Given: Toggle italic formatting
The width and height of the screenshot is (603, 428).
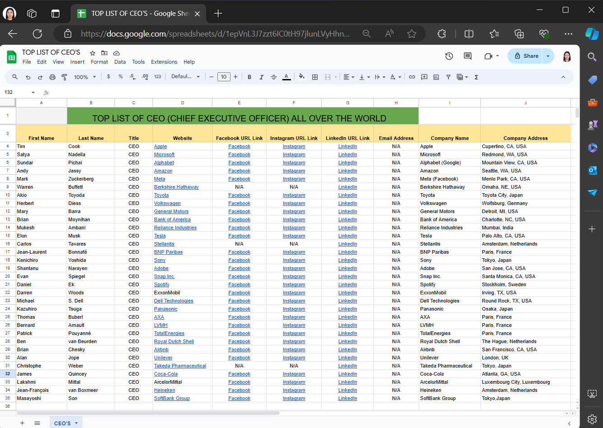Looking at the screenshot, I should pos(262,77).
